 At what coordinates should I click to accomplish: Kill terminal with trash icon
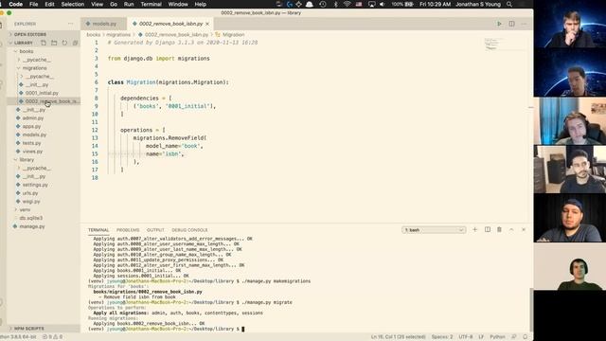(x=499, y=229)
